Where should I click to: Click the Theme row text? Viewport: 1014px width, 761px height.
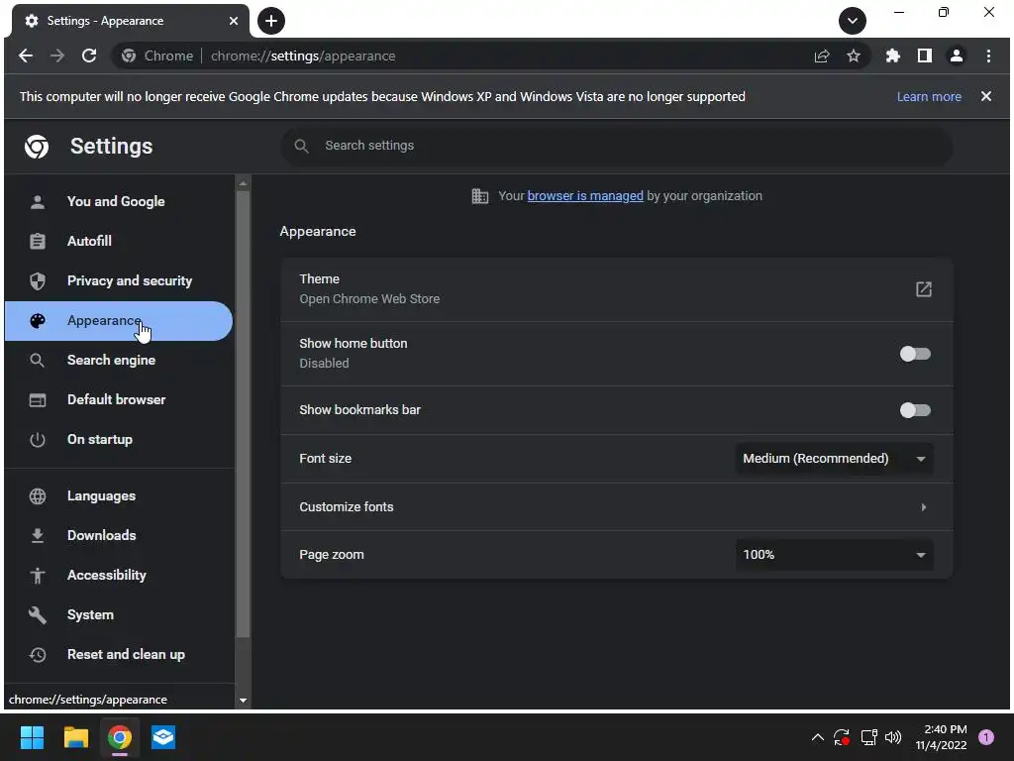pyautogui.click(x=319, y=279)
